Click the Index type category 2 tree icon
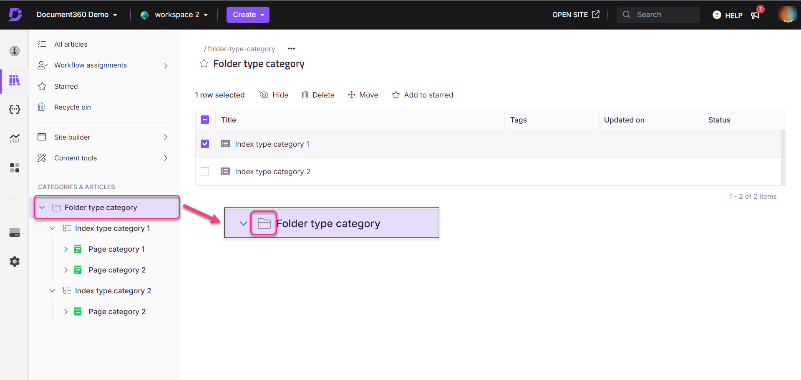Screen dimensions: 801x380 tap(67, 291)
